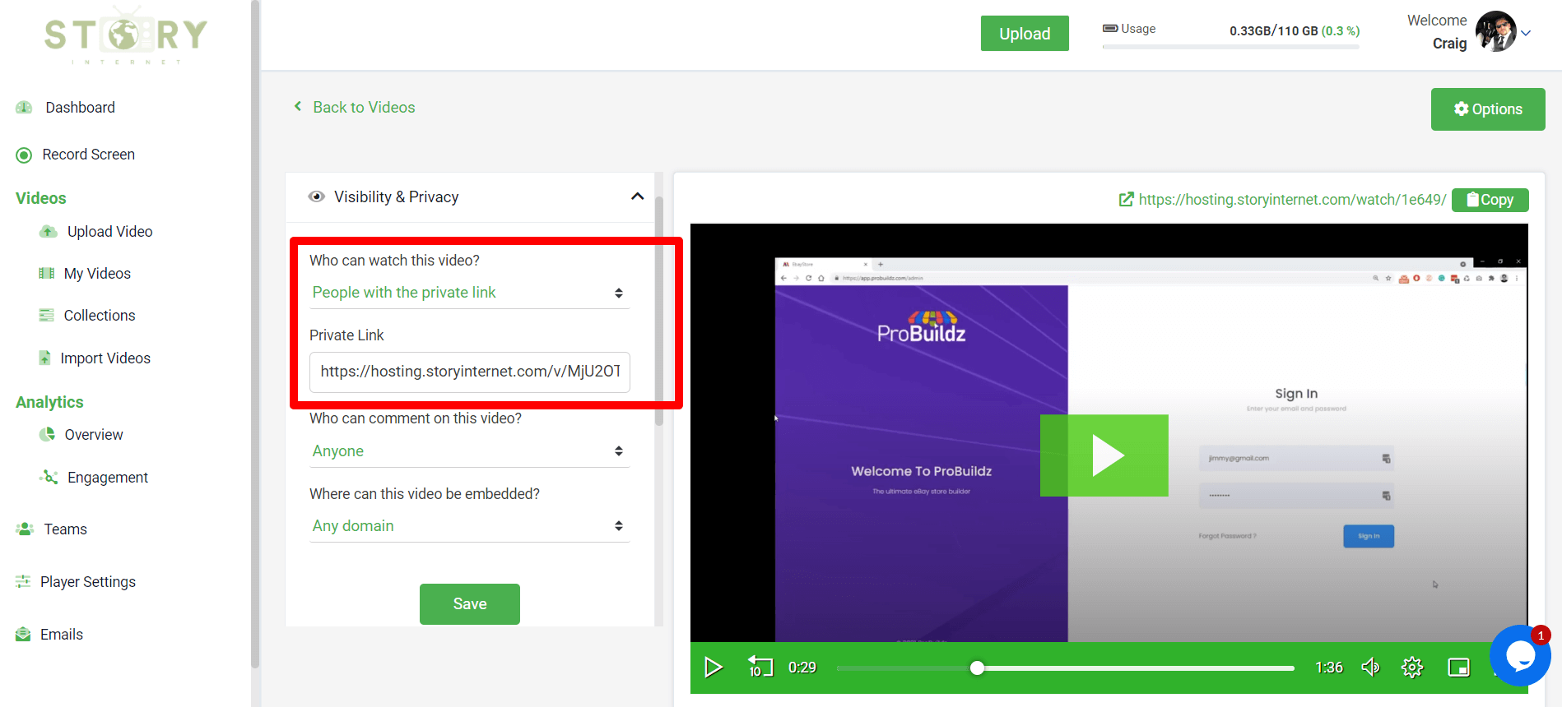
Task: Toggle picture-in-picture mode
Action: (x=1458, y=668)
